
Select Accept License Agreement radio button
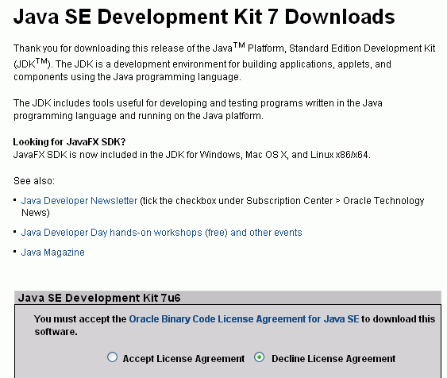point(112,357)
